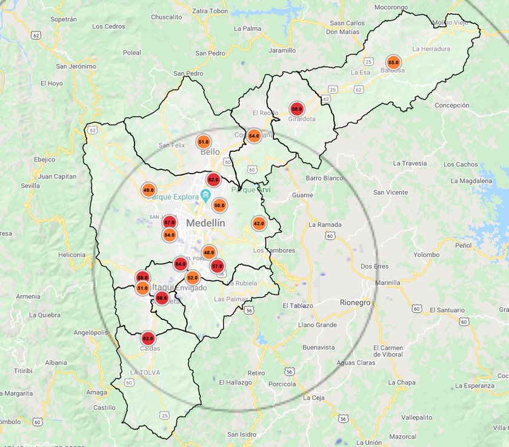Screen dimensions: 509x447
Task: Click the 51.0 marker above Bello
Action: 204,142
